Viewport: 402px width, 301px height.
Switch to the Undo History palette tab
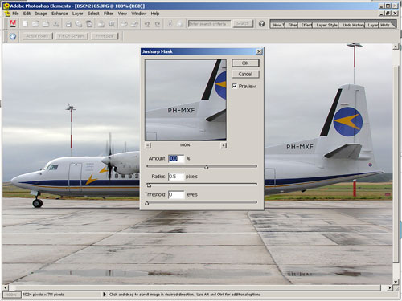click(x=353, y=25)
